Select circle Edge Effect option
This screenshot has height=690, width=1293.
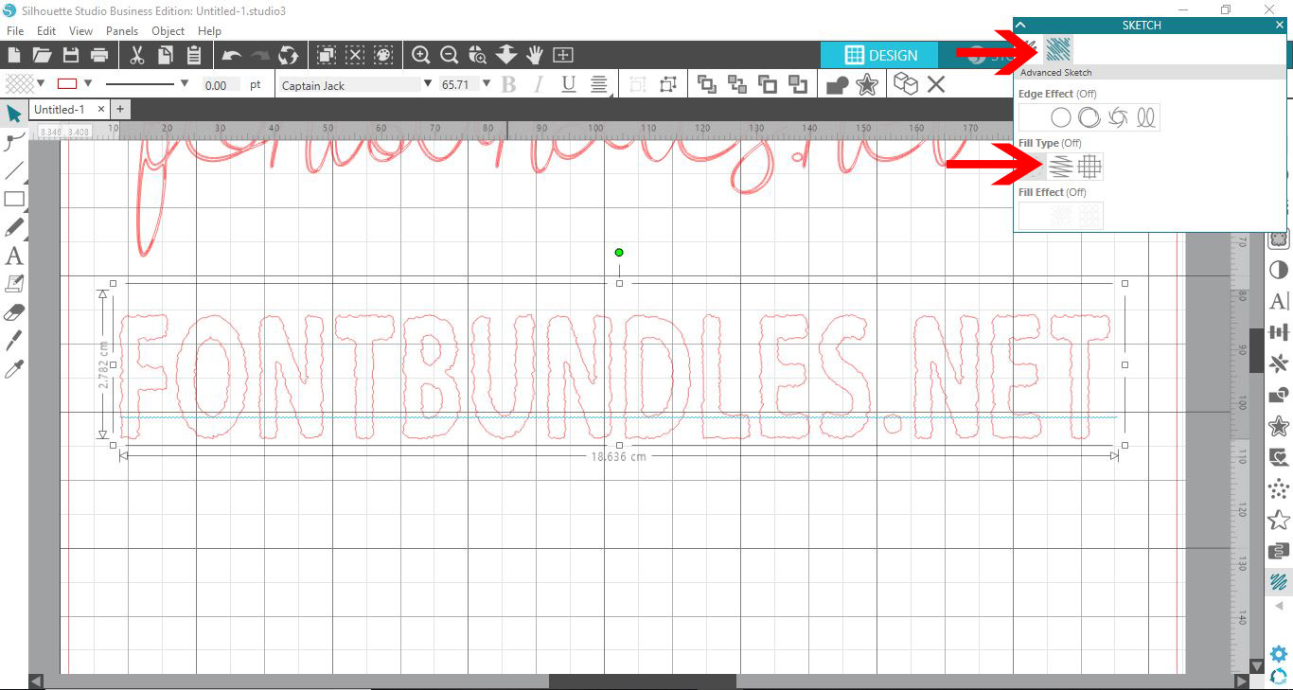(1061, 117)
